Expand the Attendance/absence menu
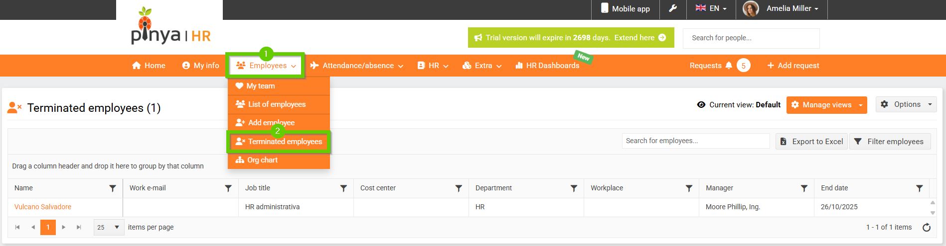The width and height of the screenshot is (946, 246). tap(356, 66)
